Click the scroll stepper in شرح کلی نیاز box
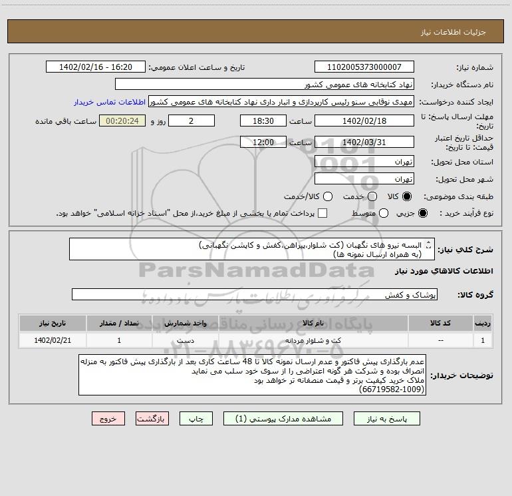This screenshot has width=512, height=496. (429, 244)
